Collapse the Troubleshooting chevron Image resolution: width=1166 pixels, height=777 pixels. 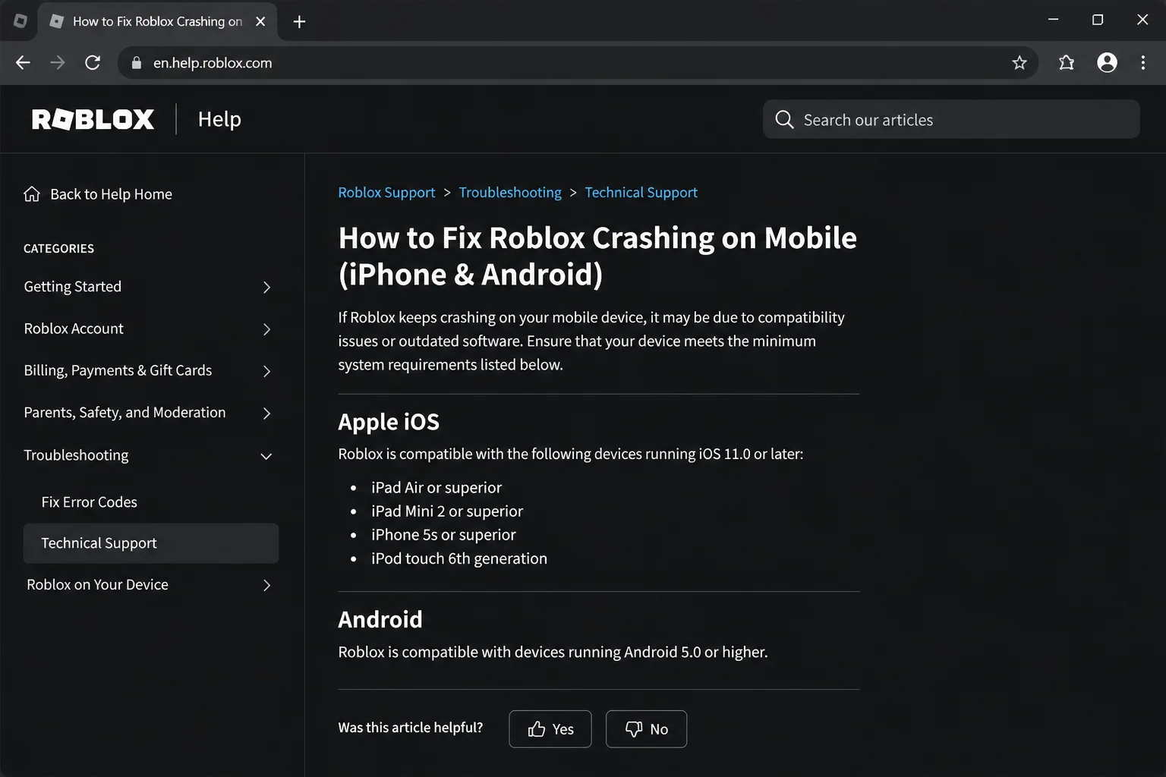click(x=266, y=456)
